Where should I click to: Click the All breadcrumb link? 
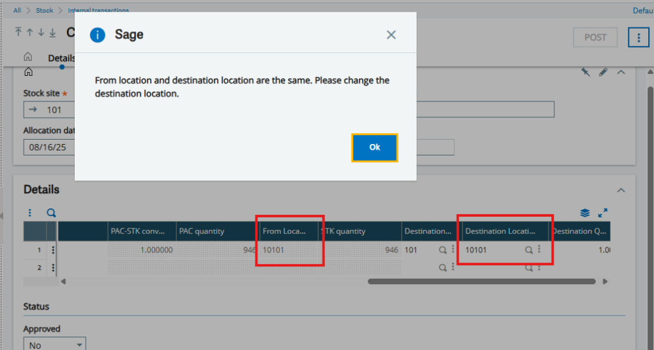pyautogui.click(x=17, y=10)
